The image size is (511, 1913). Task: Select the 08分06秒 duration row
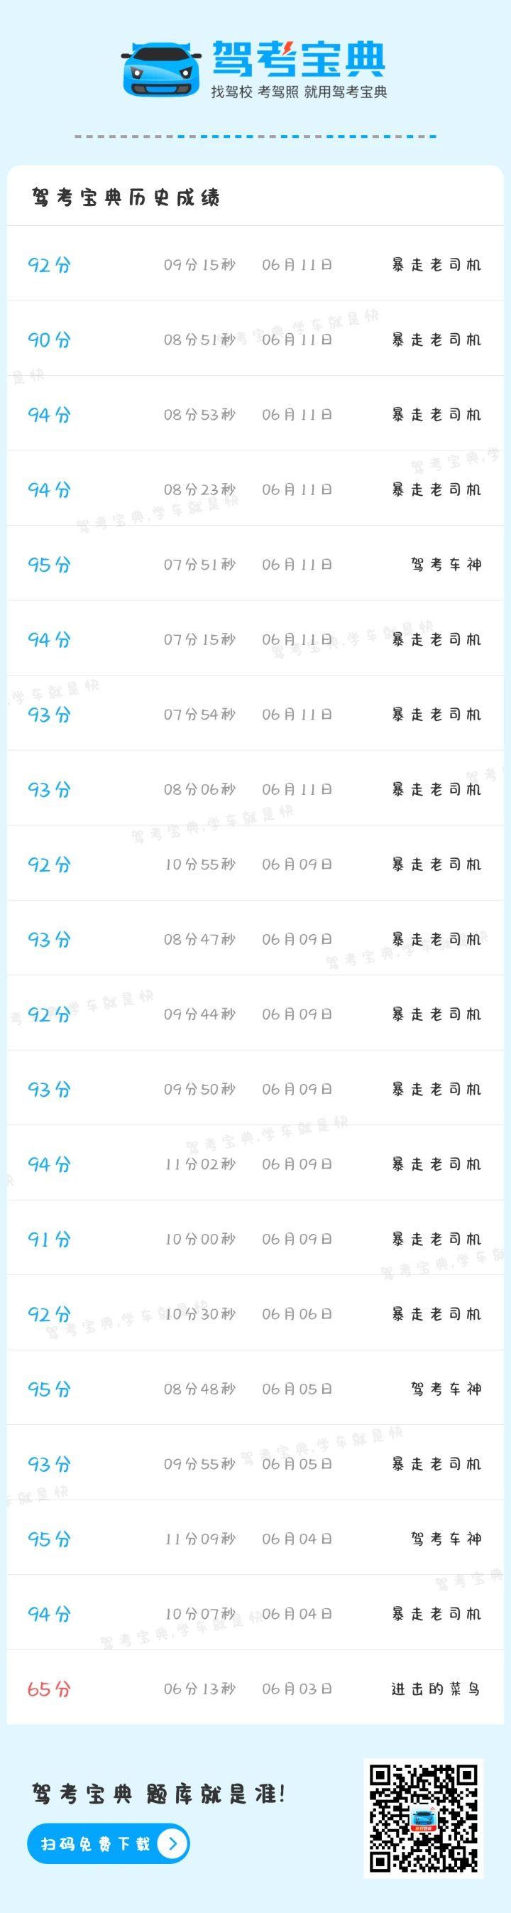point(199,789)
